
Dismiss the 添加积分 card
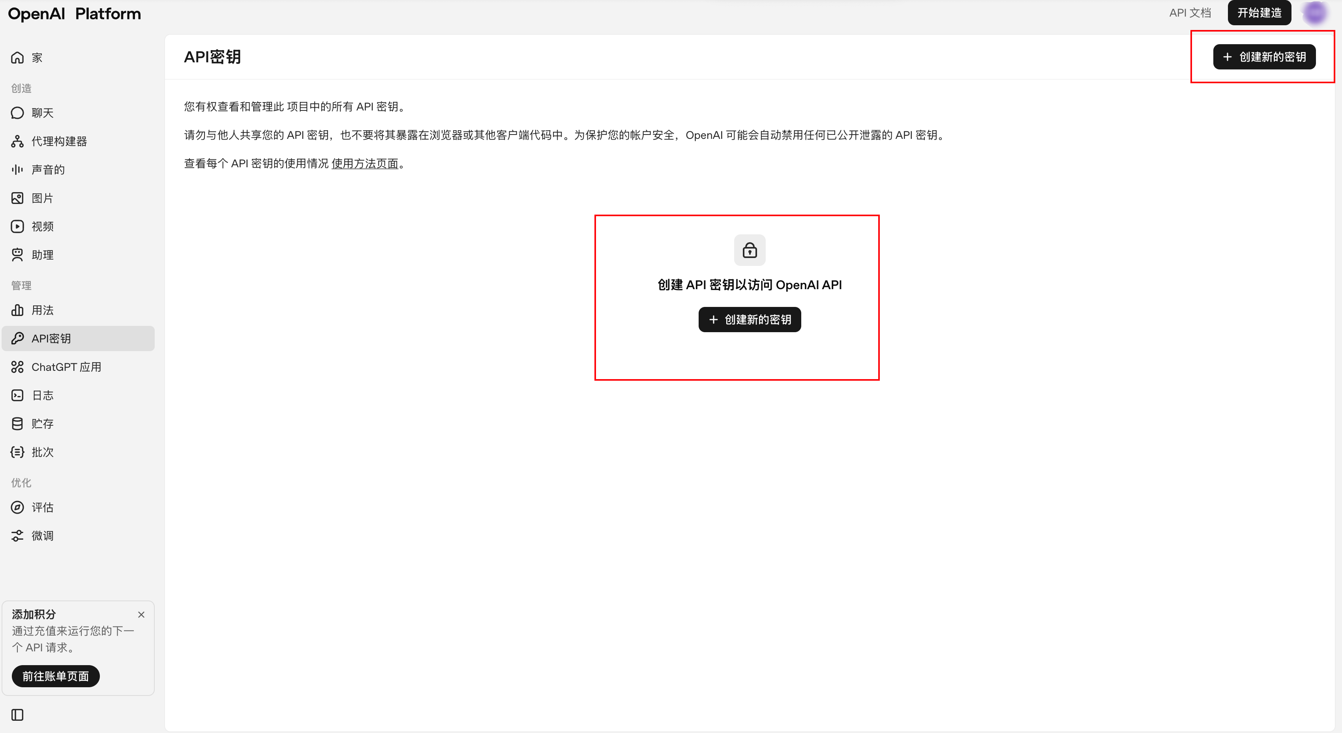click(x=141, y=615)
